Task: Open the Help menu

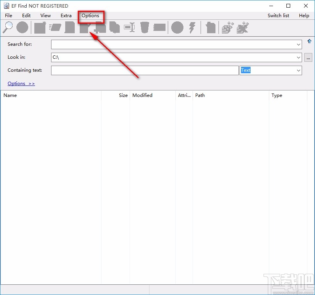Action: pos(304,16)
